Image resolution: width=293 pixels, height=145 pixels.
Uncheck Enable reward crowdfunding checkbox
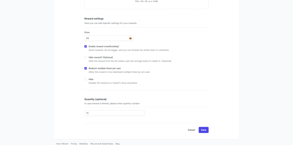(x=86, y=47)
